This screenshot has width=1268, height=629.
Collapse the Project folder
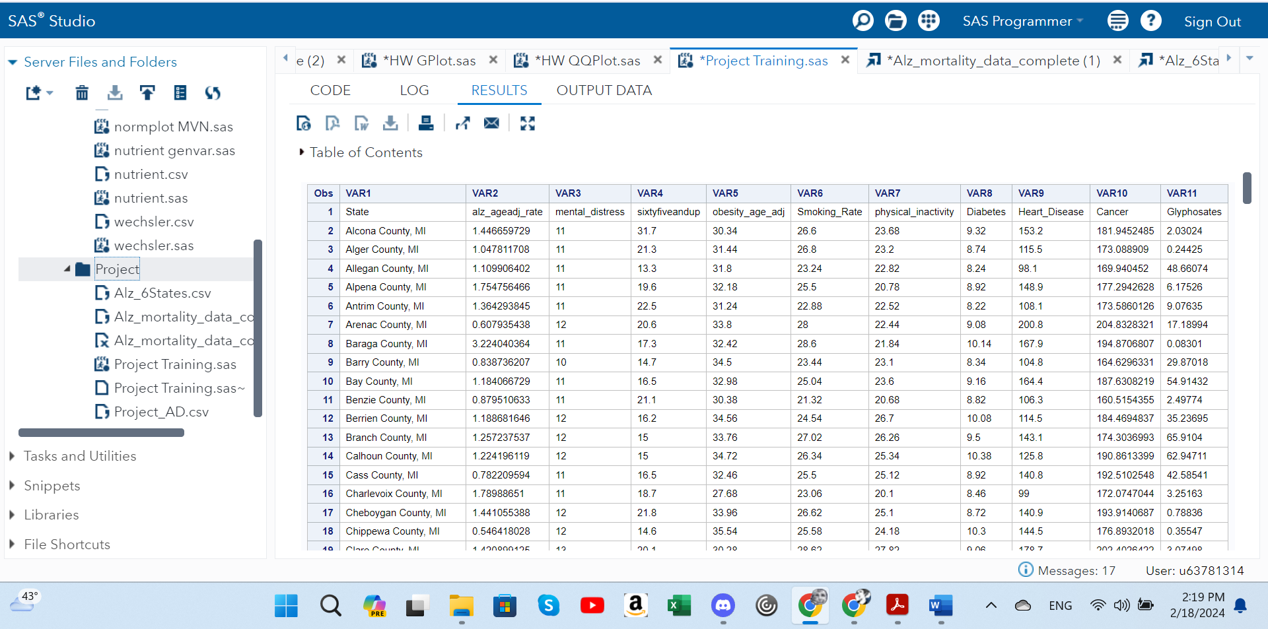click(67, 269)
